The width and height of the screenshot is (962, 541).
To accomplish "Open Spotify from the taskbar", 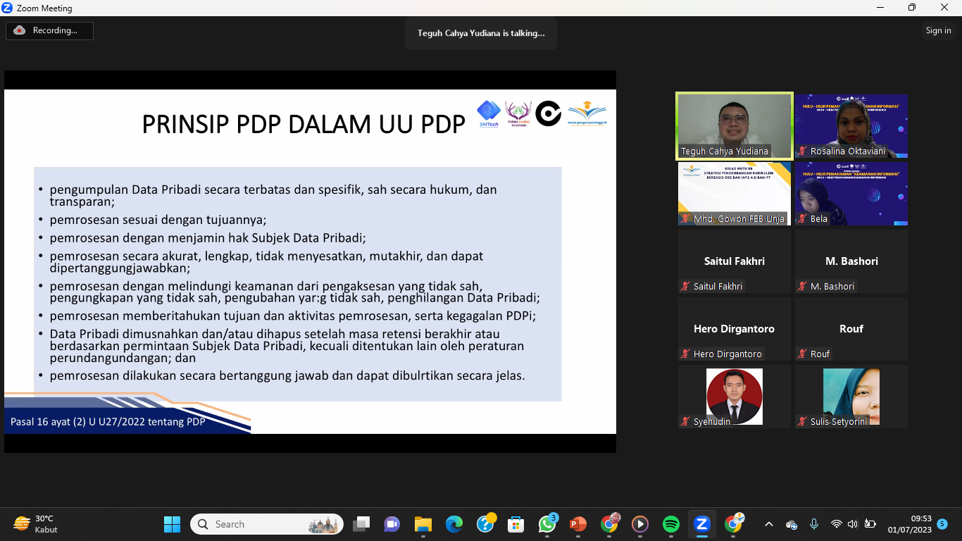I will (x=670, y=524).
